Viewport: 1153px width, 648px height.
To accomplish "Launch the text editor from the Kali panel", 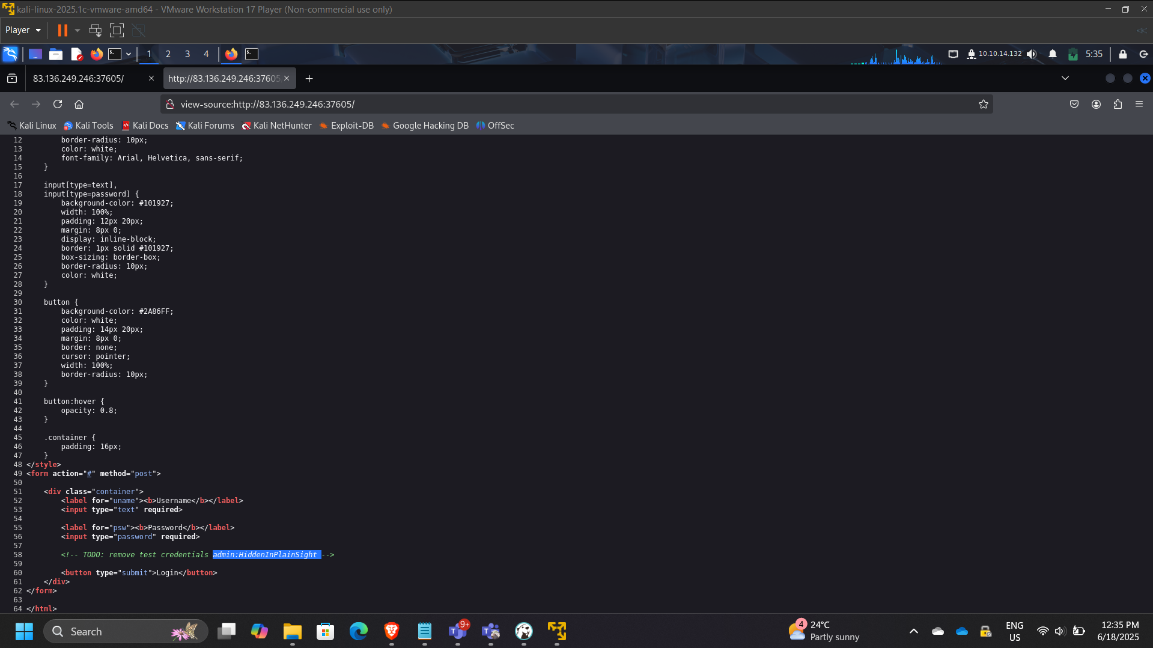I will 77,54.
